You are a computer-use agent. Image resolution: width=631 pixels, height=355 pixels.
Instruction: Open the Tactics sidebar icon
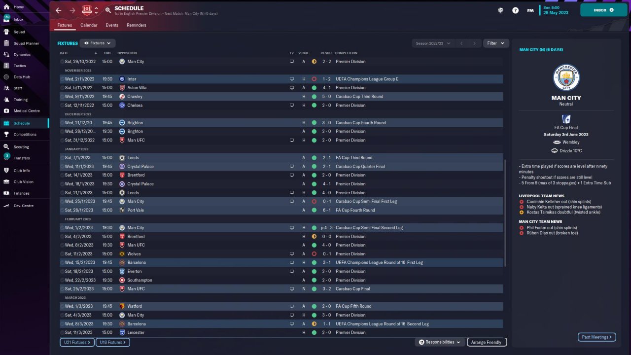click(x=6, y=66)
